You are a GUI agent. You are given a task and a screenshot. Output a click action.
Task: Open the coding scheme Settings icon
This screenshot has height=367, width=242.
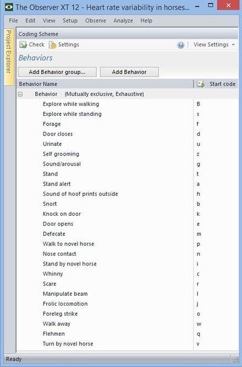[x=52, y=45]
